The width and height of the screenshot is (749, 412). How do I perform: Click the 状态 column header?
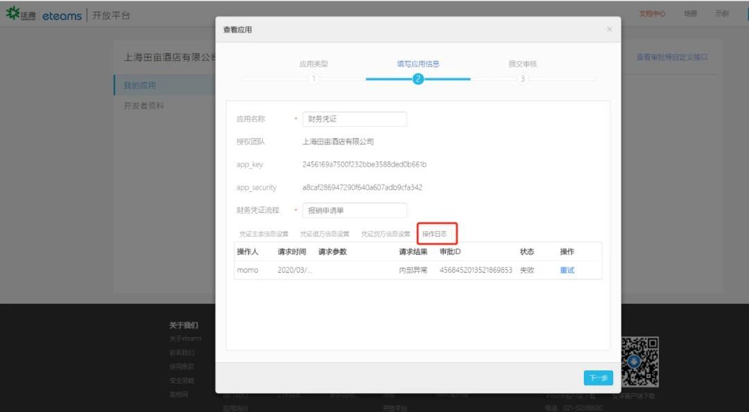(527, 251)
